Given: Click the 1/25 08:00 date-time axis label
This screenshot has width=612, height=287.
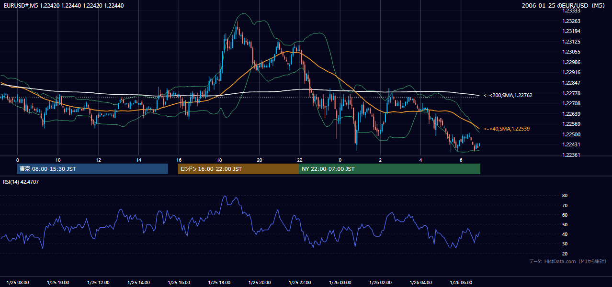Looking at the screenshot, I should (18, 282).
